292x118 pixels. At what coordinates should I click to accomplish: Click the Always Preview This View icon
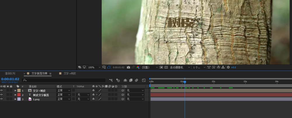pos(80,67)
